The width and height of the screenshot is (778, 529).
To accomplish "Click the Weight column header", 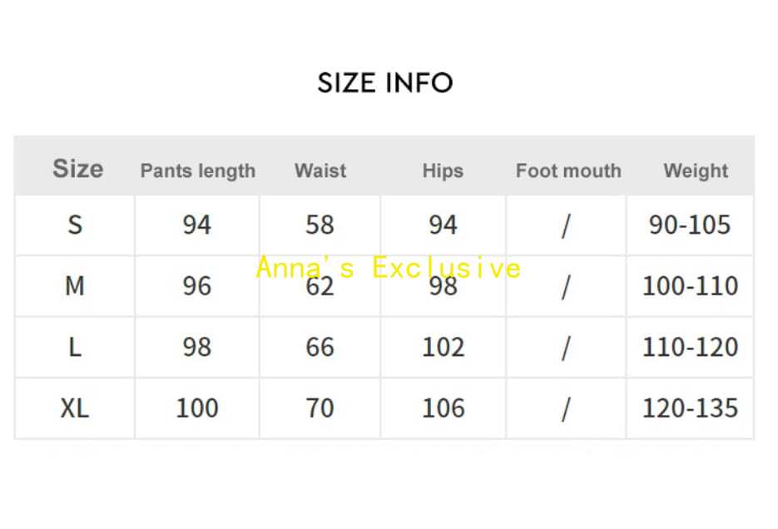I will click(695, 171).
